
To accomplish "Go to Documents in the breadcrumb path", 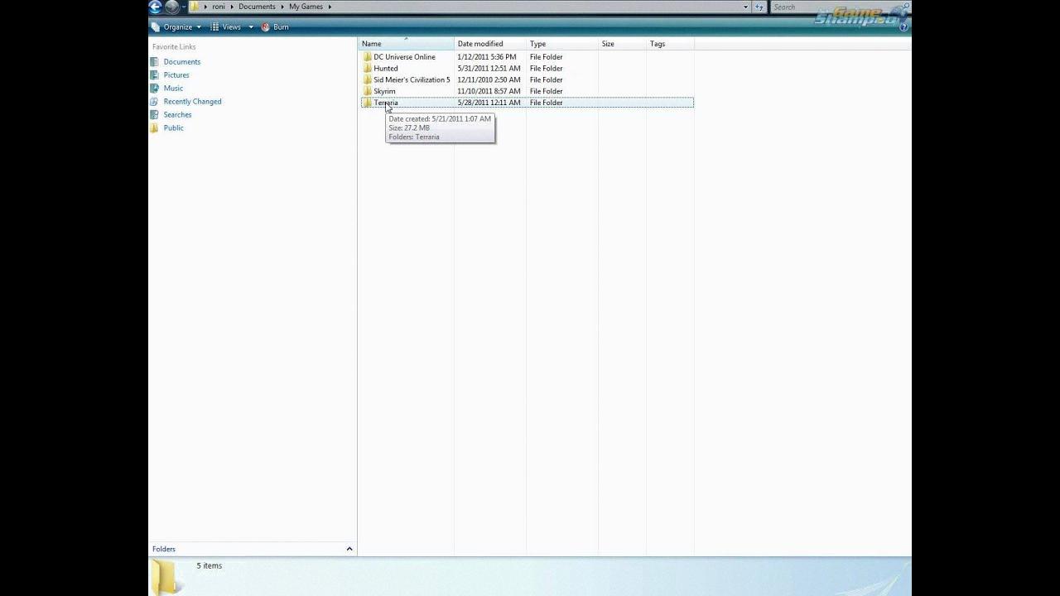I will pos(257,7).
